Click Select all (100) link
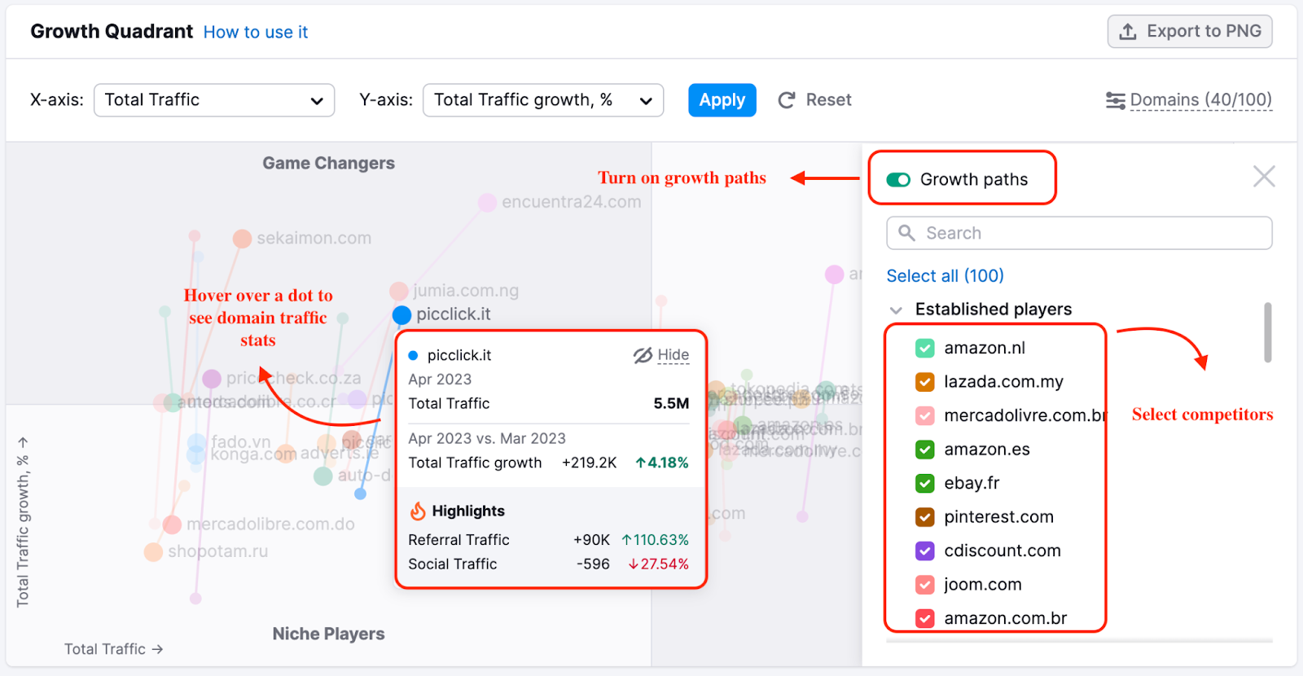The height and width of the screenshot is (676, 1303). point(945,276)
